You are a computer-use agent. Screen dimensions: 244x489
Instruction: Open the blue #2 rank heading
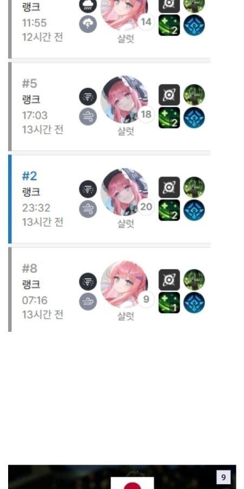[x=30, y=176]
